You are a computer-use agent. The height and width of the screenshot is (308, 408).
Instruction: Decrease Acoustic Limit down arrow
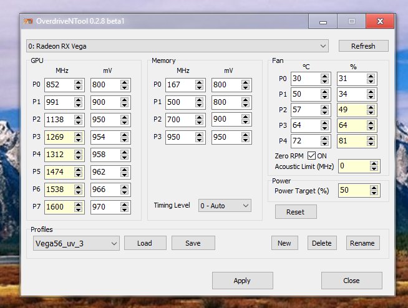point(374,168)
